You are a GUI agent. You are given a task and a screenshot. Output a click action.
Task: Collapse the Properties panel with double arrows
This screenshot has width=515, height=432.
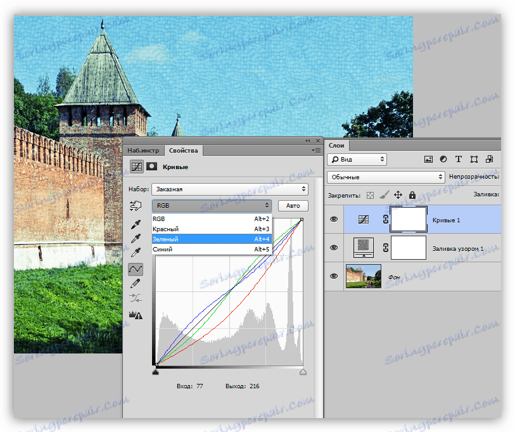(x=307, y=141)
